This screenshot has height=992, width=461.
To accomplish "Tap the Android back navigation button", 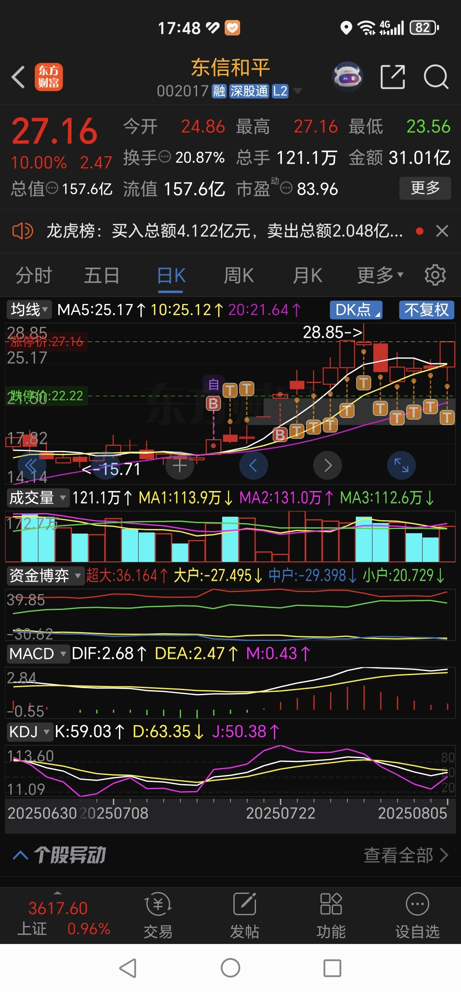I will (x=128, y=968).
